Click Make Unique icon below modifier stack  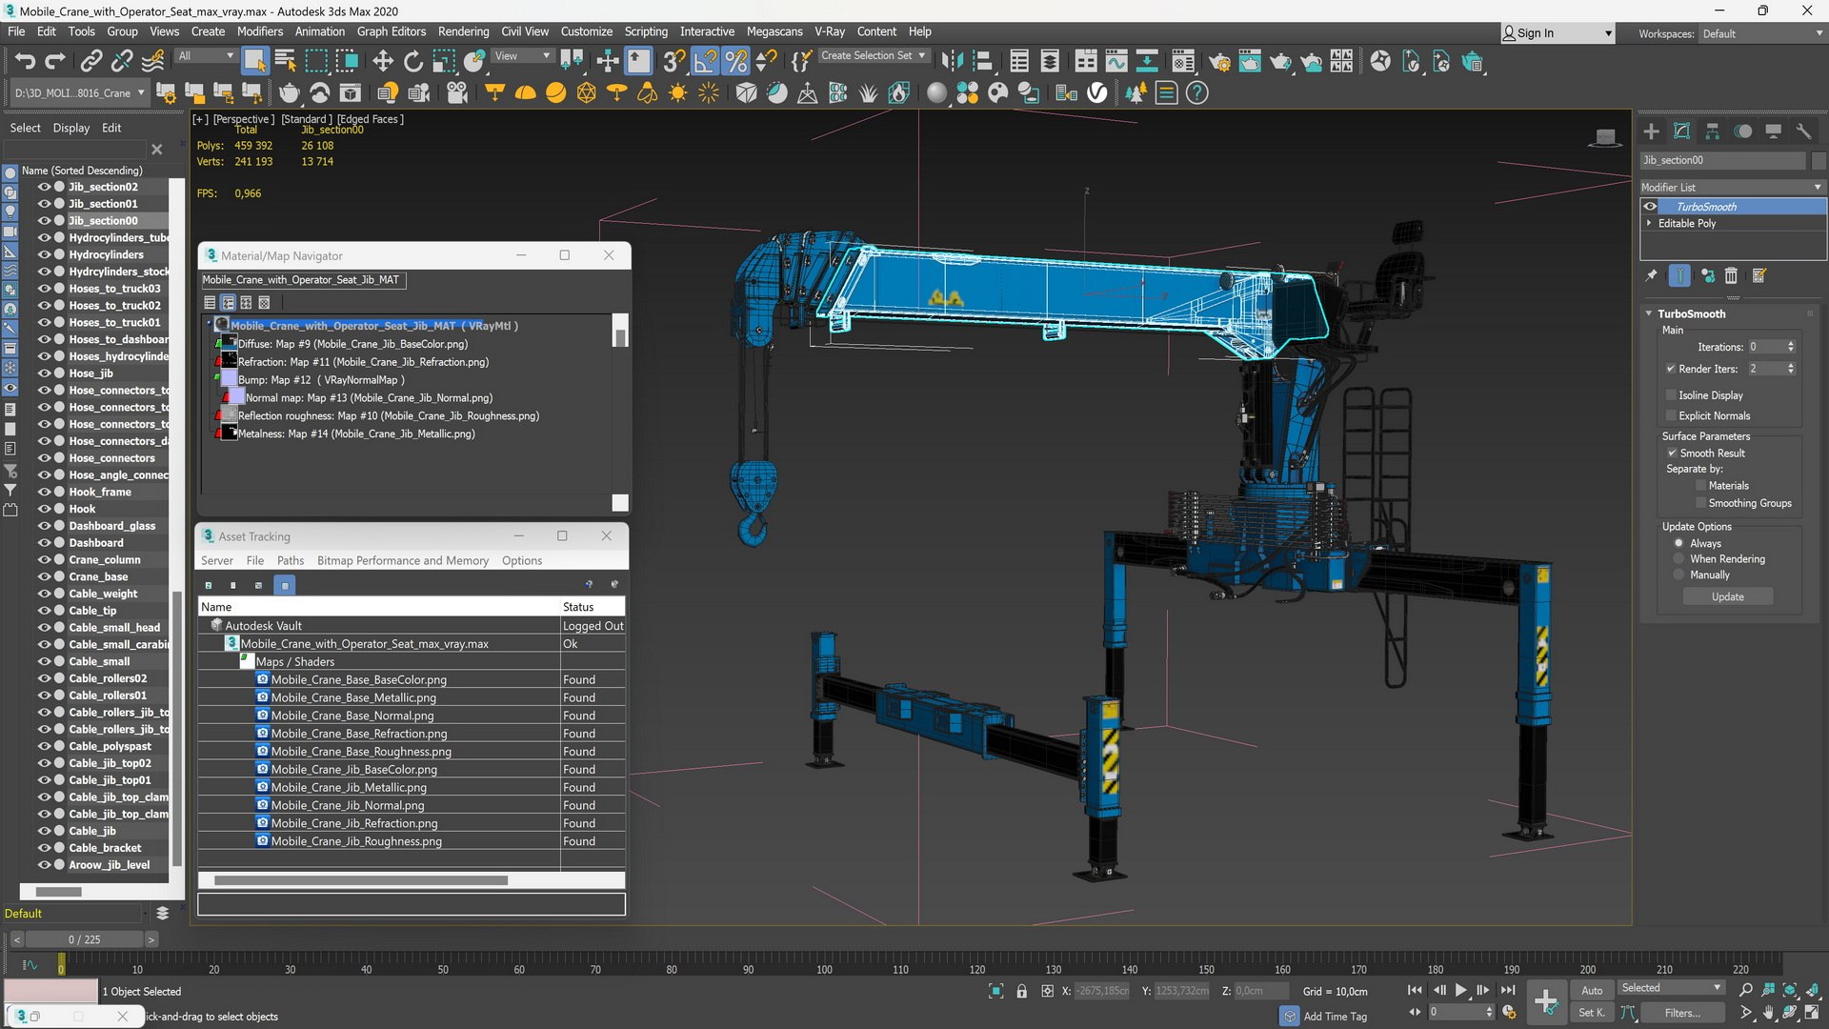click(1707, 275)
